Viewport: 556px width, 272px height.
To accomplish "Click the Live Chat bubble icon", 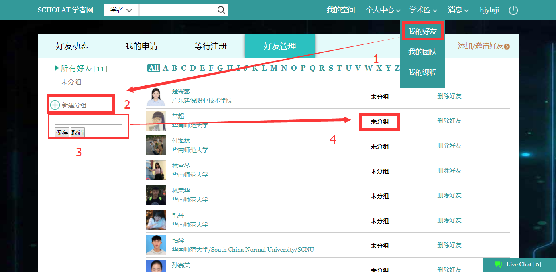I will [498, 264].
